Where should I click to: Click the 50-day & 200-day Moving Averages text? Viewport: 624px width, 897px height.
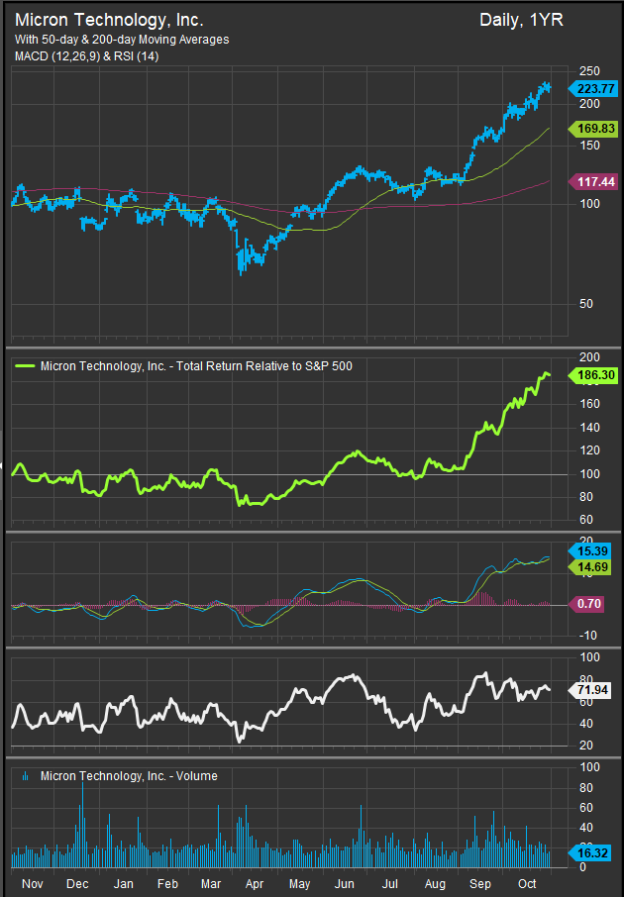point(122,39)
